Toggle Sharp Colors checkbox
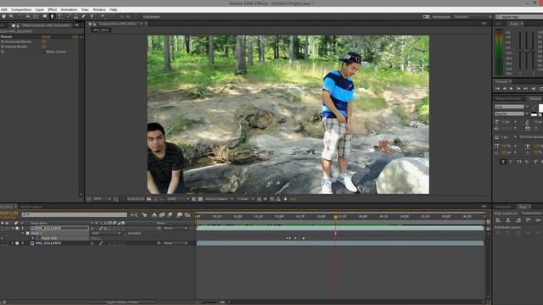 point(44,52)
